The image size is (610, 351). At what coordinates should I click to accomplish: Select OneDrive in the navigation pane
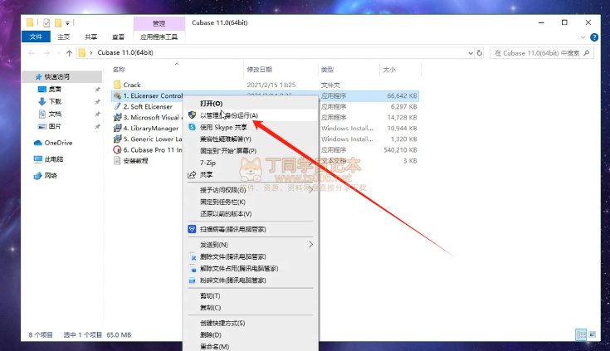[x=58, y=143]
